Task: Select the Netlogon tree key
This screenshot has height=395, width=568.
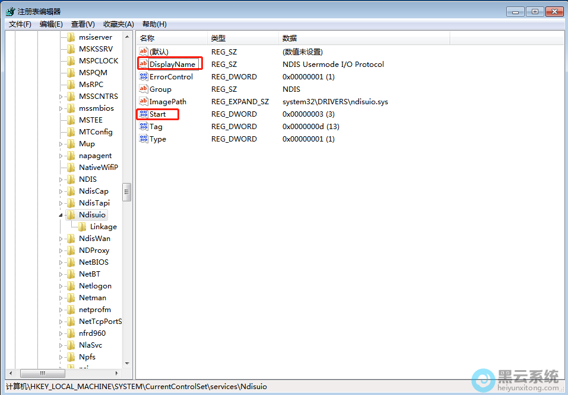Action: tap(94, 286)
